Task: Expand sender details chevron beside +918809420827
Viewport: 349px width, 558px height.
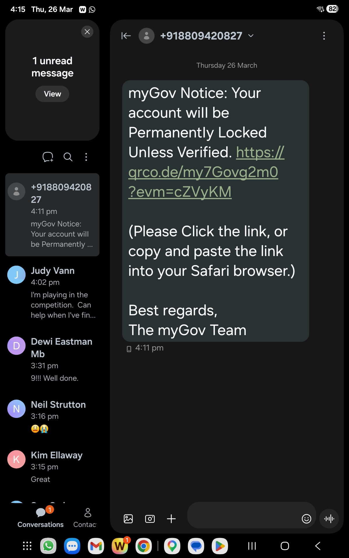Action: point(251,36)
